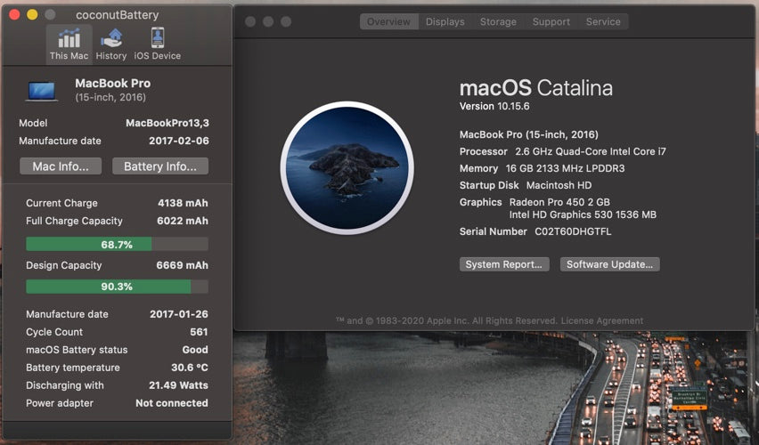Click the 68.7% current charge bar
Viewport: 759px width, 445px height.
(x=117, y=244)
